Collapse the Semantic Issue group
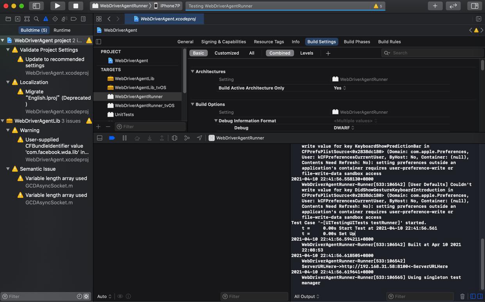The width and height of the screenshot is (485, 302). pos(8,169)
